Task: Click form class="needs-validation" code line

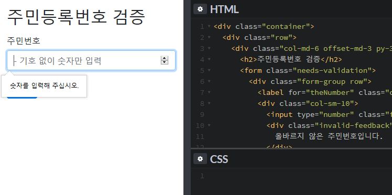Action: 308,70
